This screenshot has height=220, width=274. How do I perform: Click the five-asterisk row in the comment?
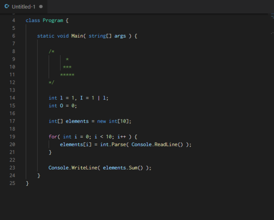point(67,75)
